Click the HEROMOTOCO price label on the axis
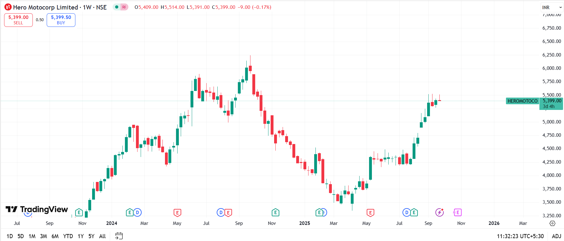The width and height of the screenshot is (564, 241). (x=522, y=101)
